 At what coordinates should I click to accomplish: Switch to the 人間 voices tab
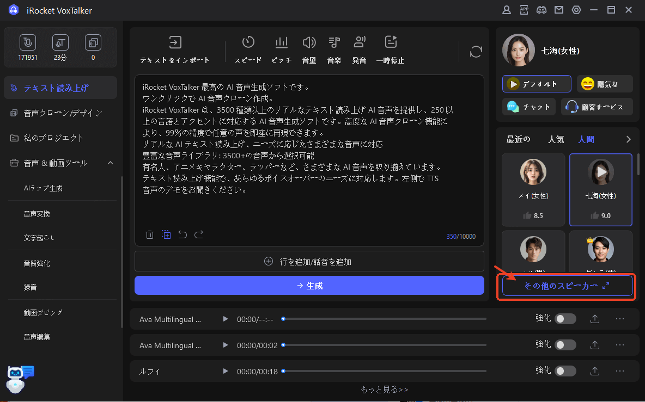586,139
